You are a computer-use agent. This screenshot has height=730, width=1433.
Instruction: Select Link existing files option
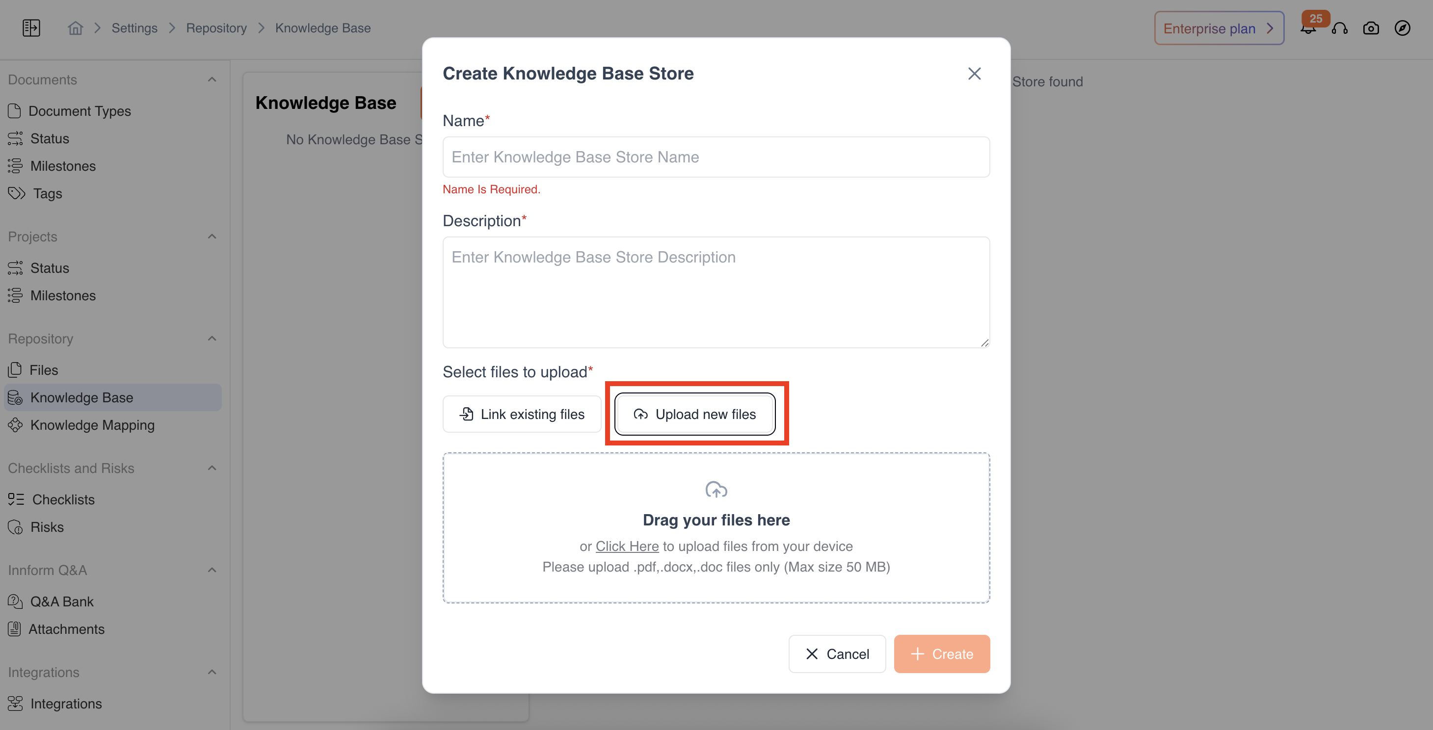[521, 414]
